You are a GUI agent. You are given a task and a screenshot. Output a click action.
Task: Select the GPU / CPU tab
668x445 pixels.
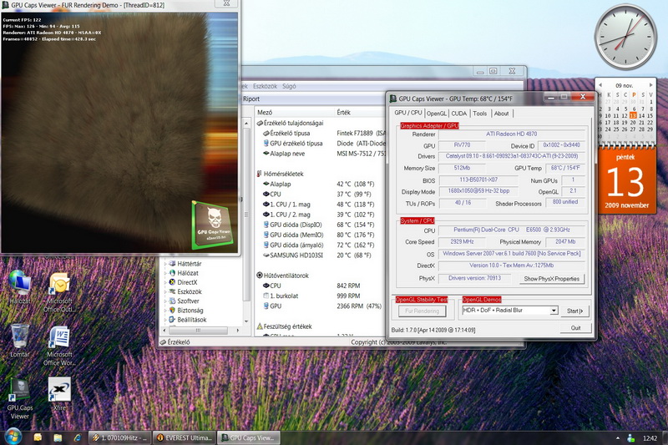pyautogui.click(x=407, y=113)
